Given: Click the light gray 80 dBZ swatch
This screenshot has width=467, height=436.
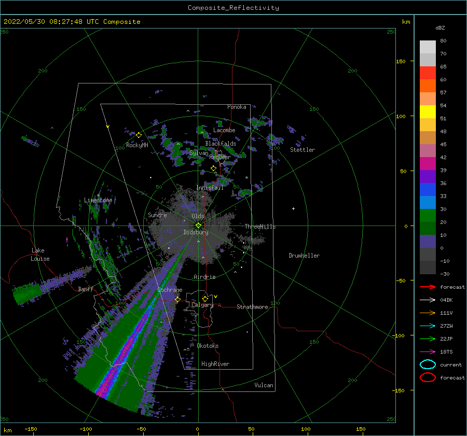Looking at the screenshot, I should coord(428,47).
